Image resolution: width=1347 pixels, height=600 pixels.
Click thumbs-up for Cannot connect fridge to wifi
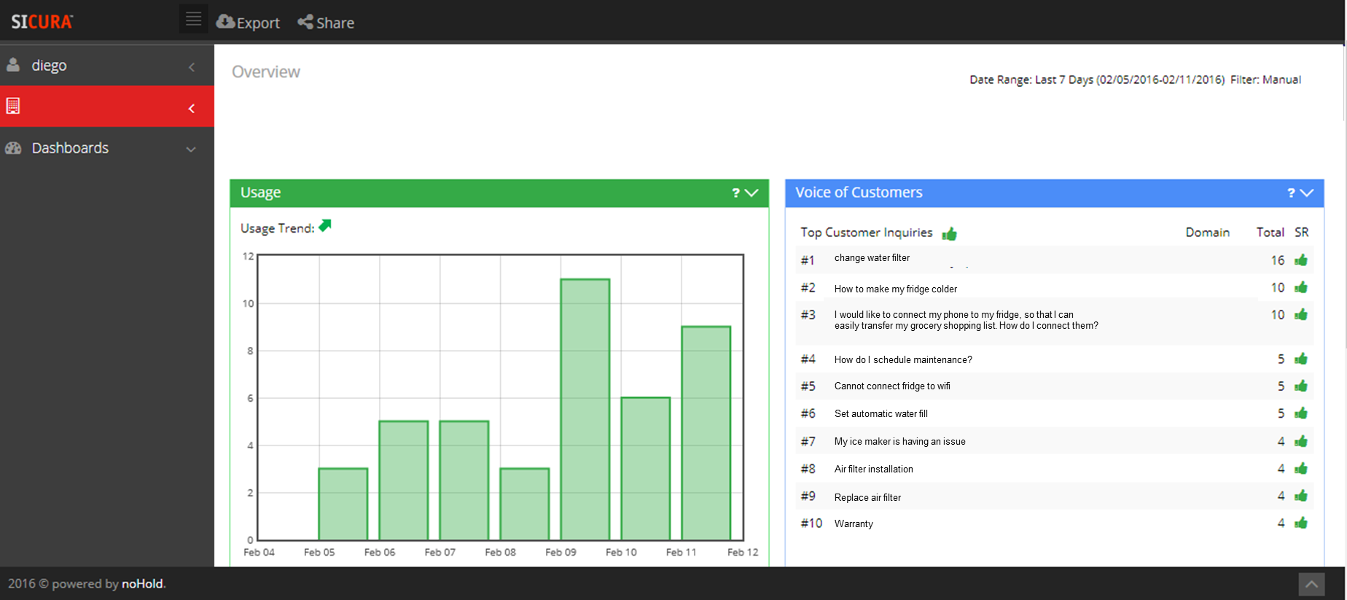coord(1301,386)
